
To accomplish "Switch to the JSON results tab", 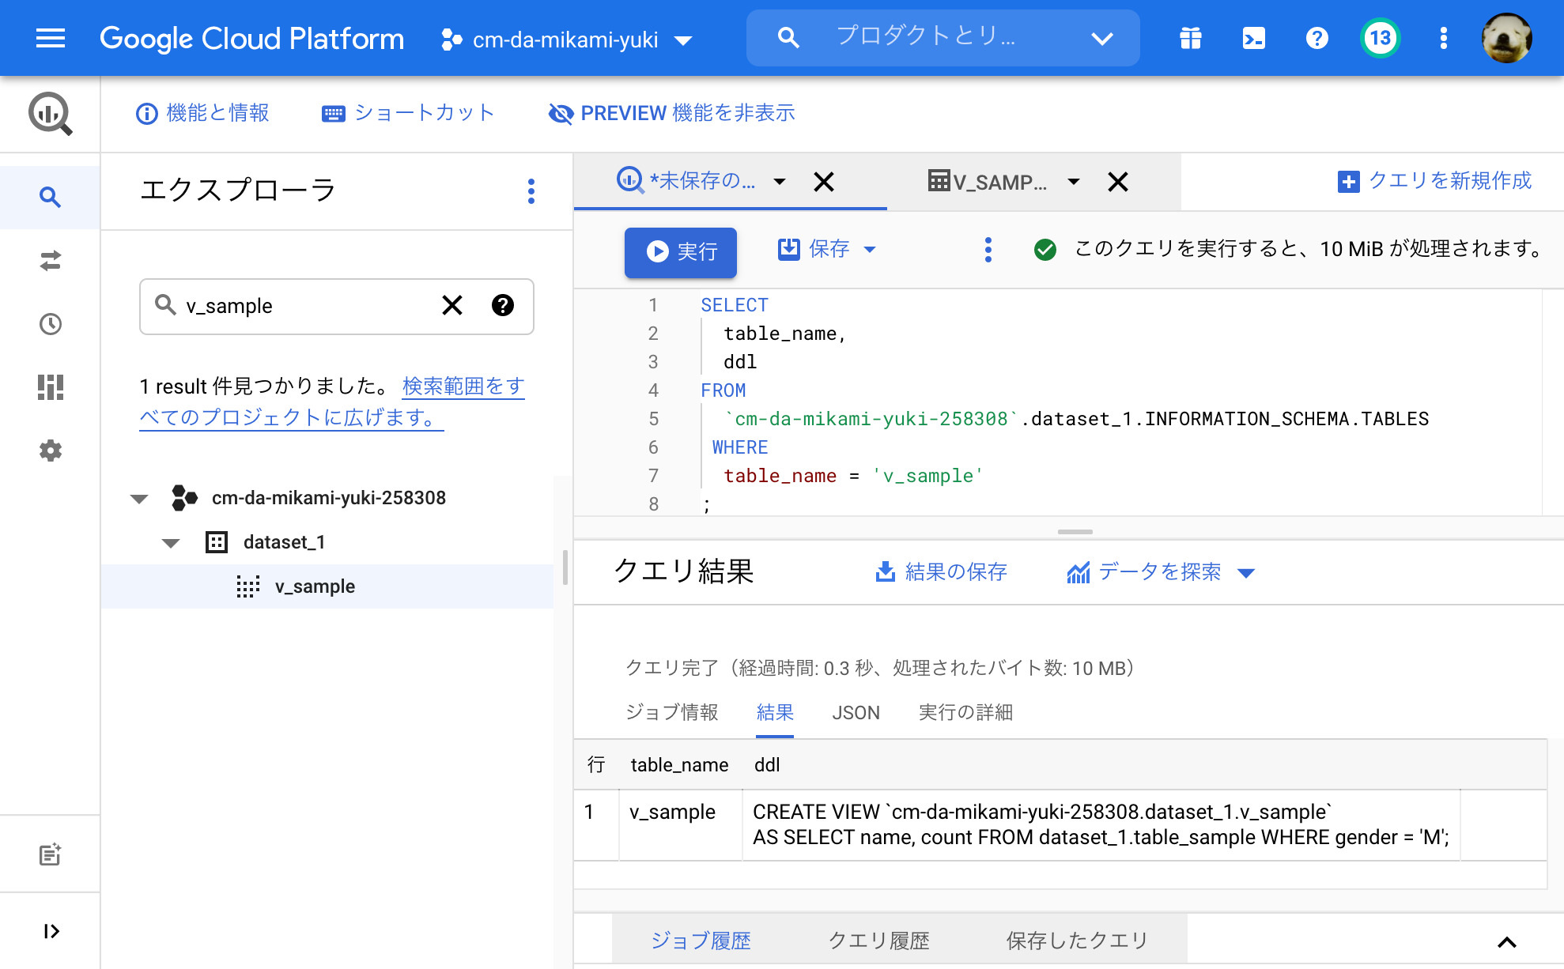I will tap(856, 713).
